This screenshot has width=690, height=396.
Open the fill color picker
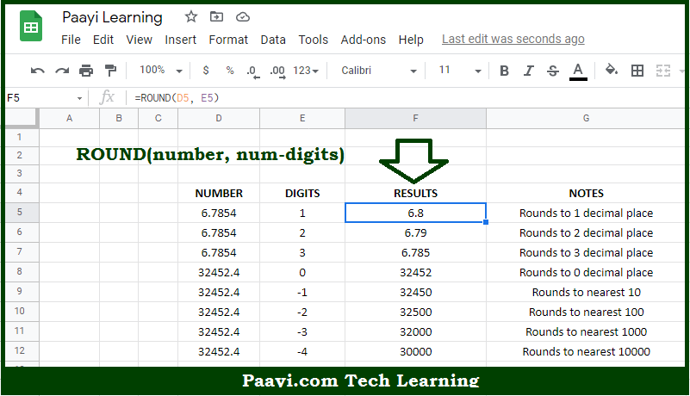pos(612,70)
